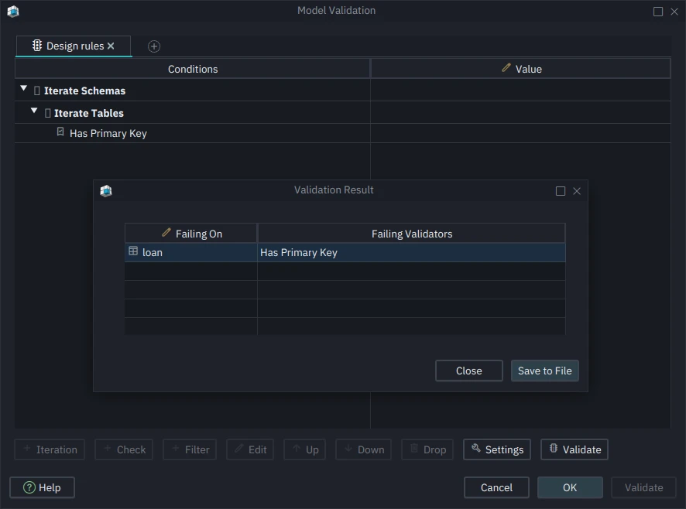The image size is (686, 509).
Task: Click the Validation Result app logo icon
Action: [x=106, y=190]
